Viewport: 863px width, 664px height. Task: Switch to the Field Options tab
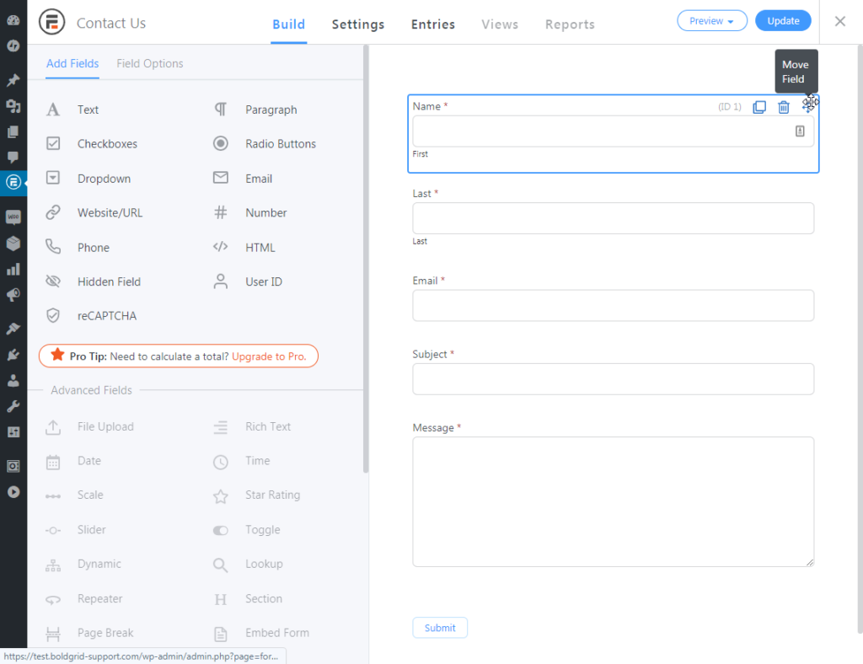149,64
